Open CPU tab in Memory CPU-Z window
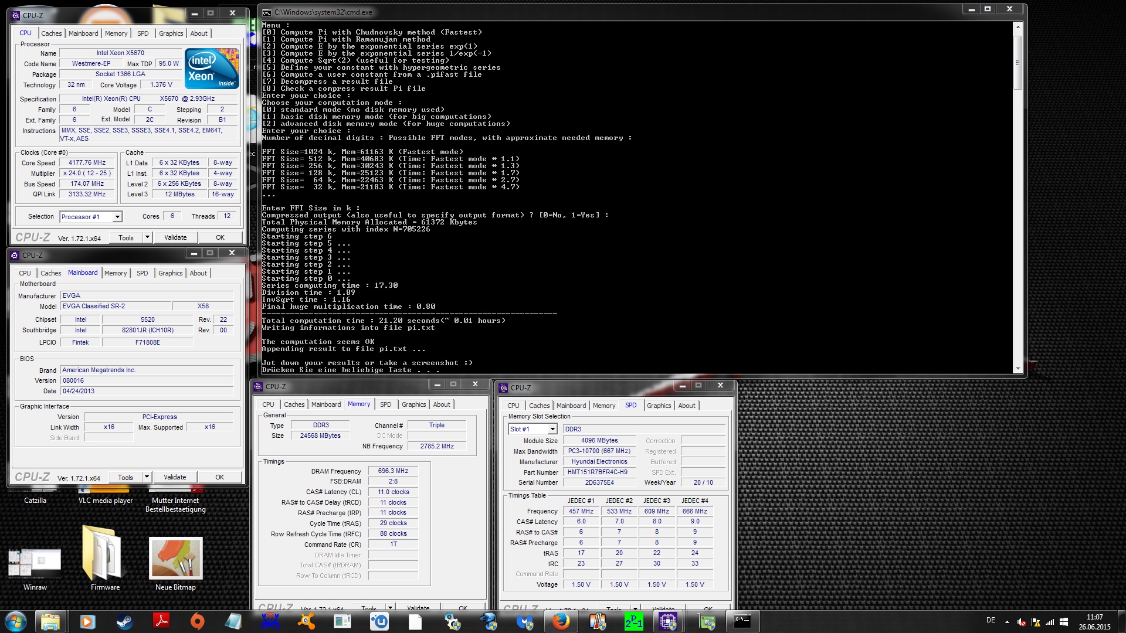Screen dimensions: 1126x633 click(x=268, y=404)
